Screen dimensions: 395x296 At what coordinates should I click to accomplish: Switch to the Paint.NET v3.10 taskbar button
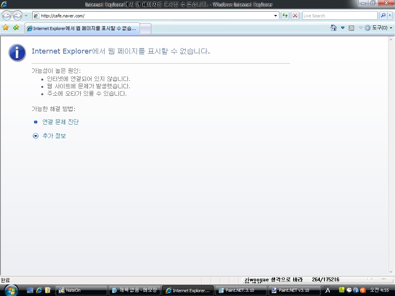pos(294,290)
